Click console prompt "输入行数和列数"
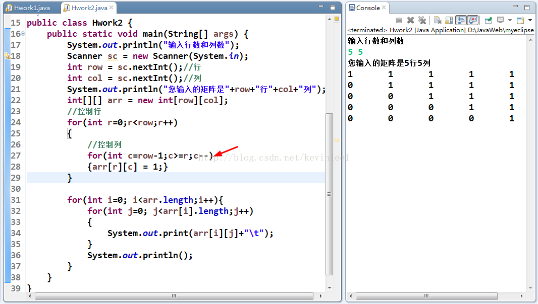Screen dimensions: 538x304 pos(376,41)
